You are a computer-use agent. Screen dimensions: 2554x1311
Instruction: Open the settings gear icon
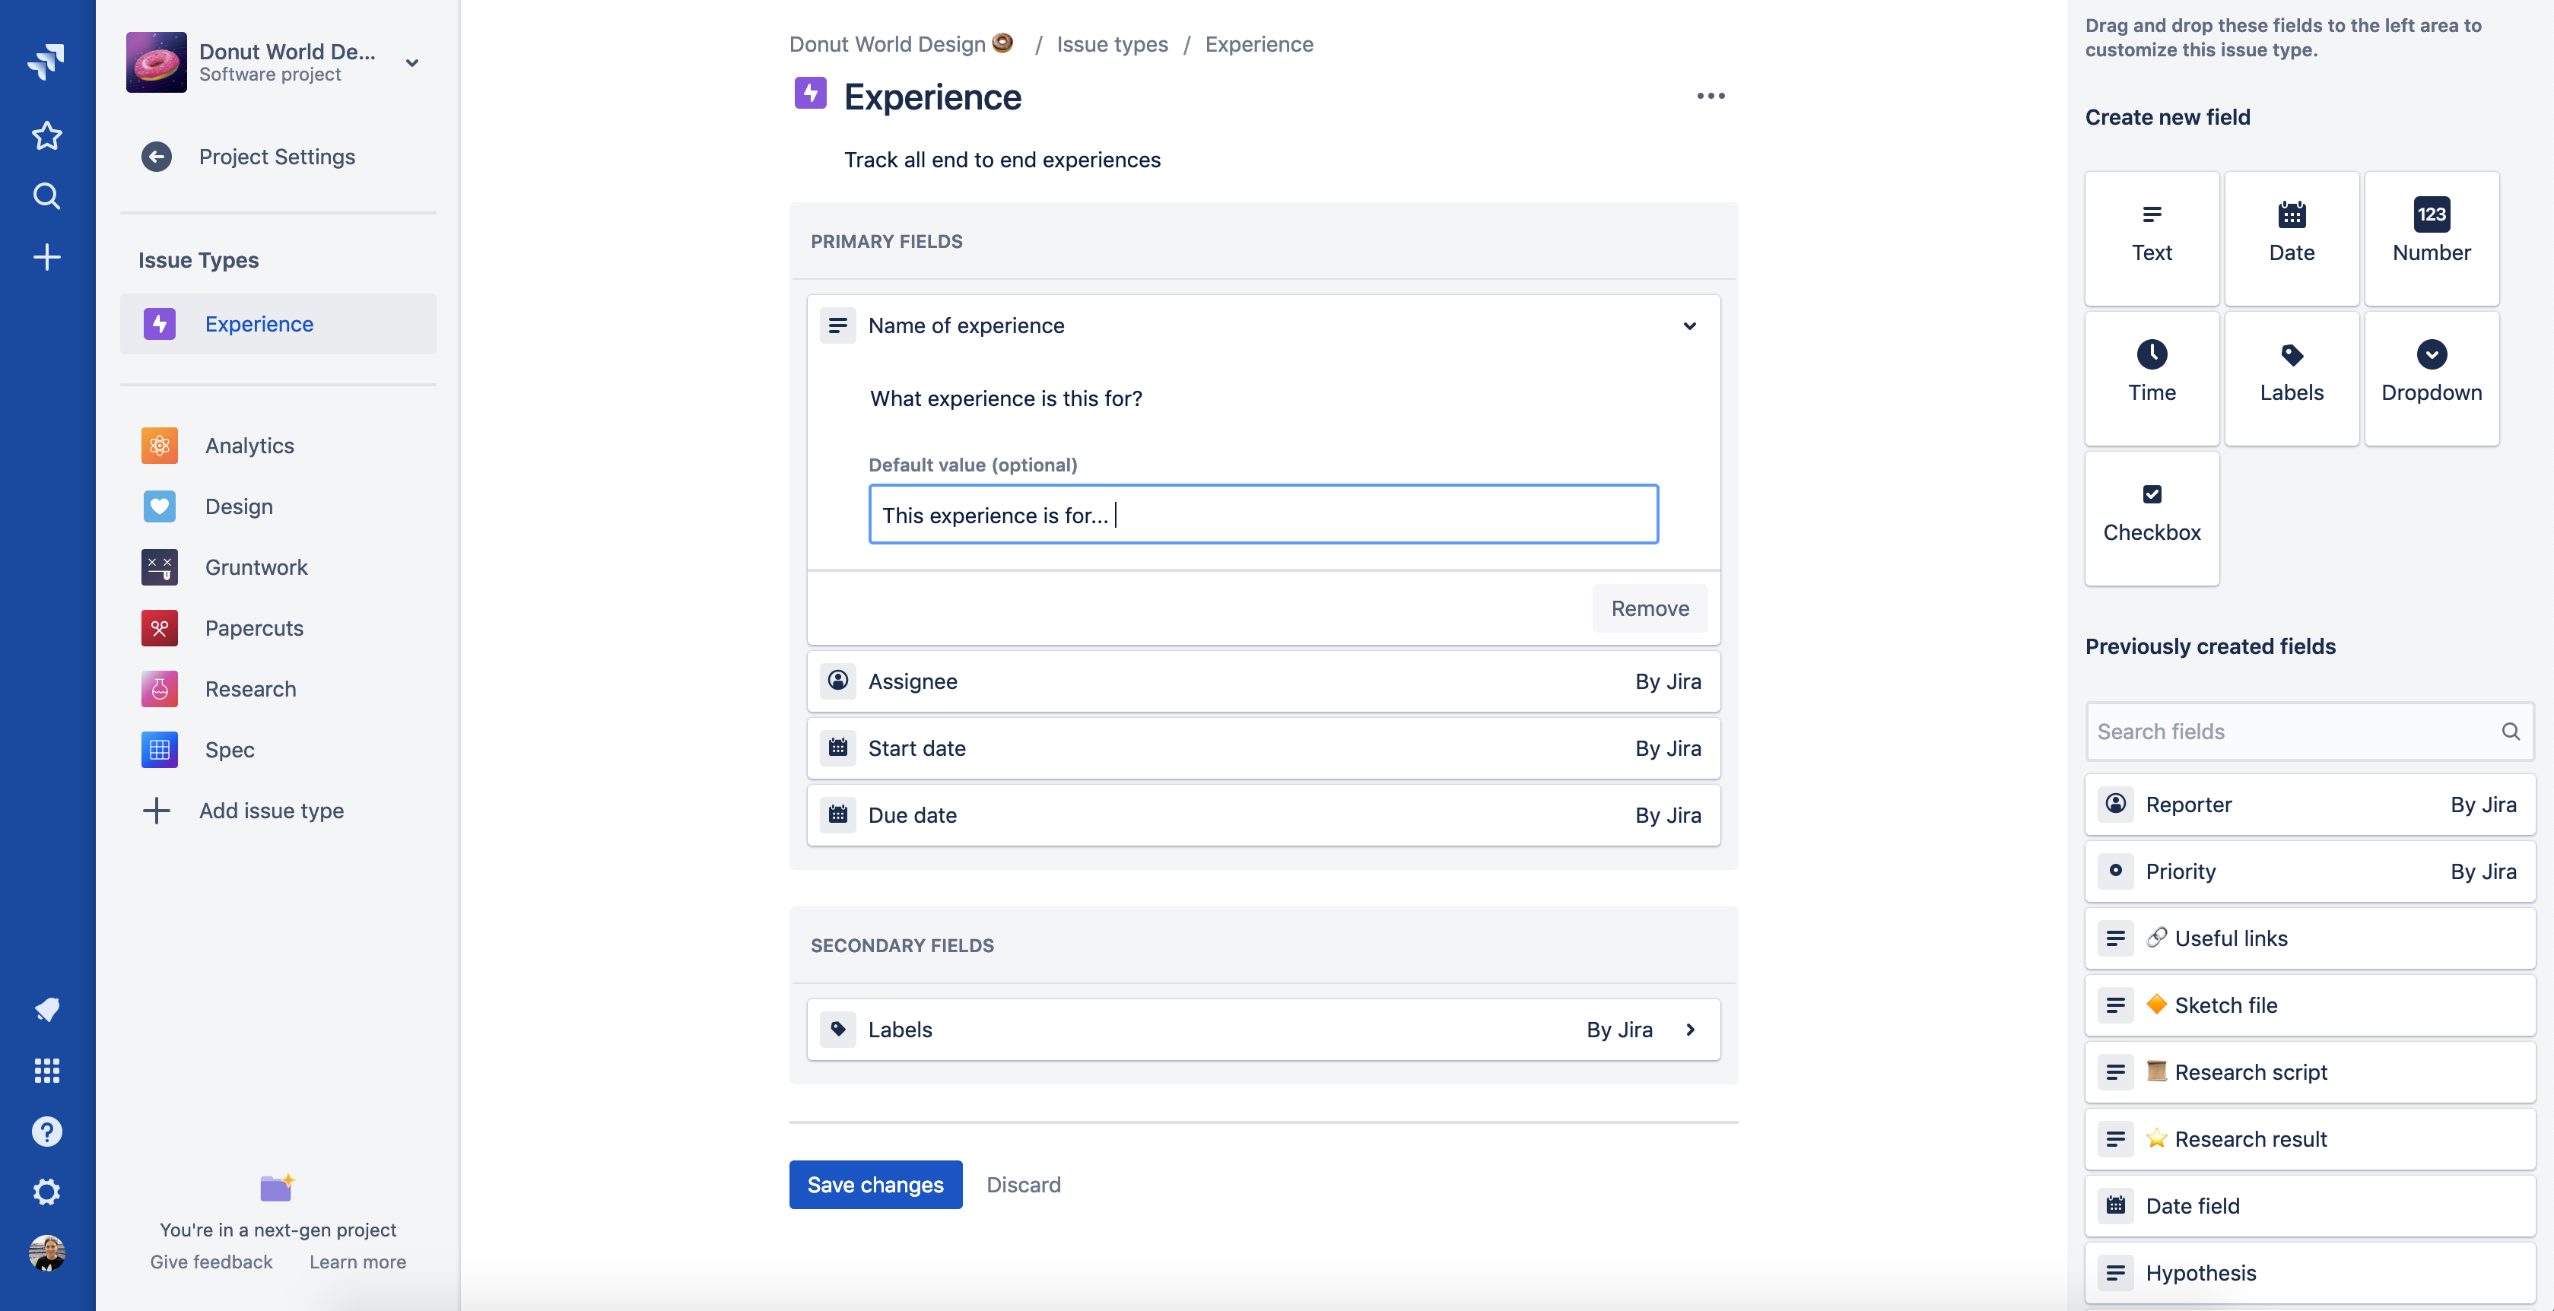pyautogui.click(x=46, y=1191)
